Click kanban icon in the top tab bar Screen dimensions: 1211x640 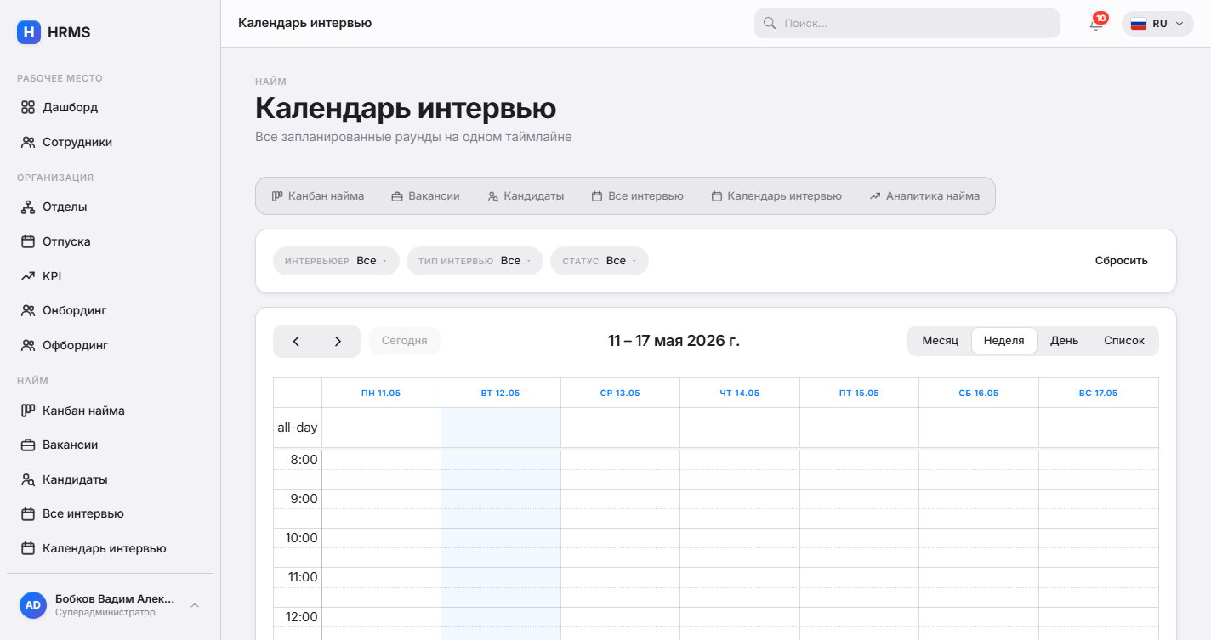click(277, 196)
